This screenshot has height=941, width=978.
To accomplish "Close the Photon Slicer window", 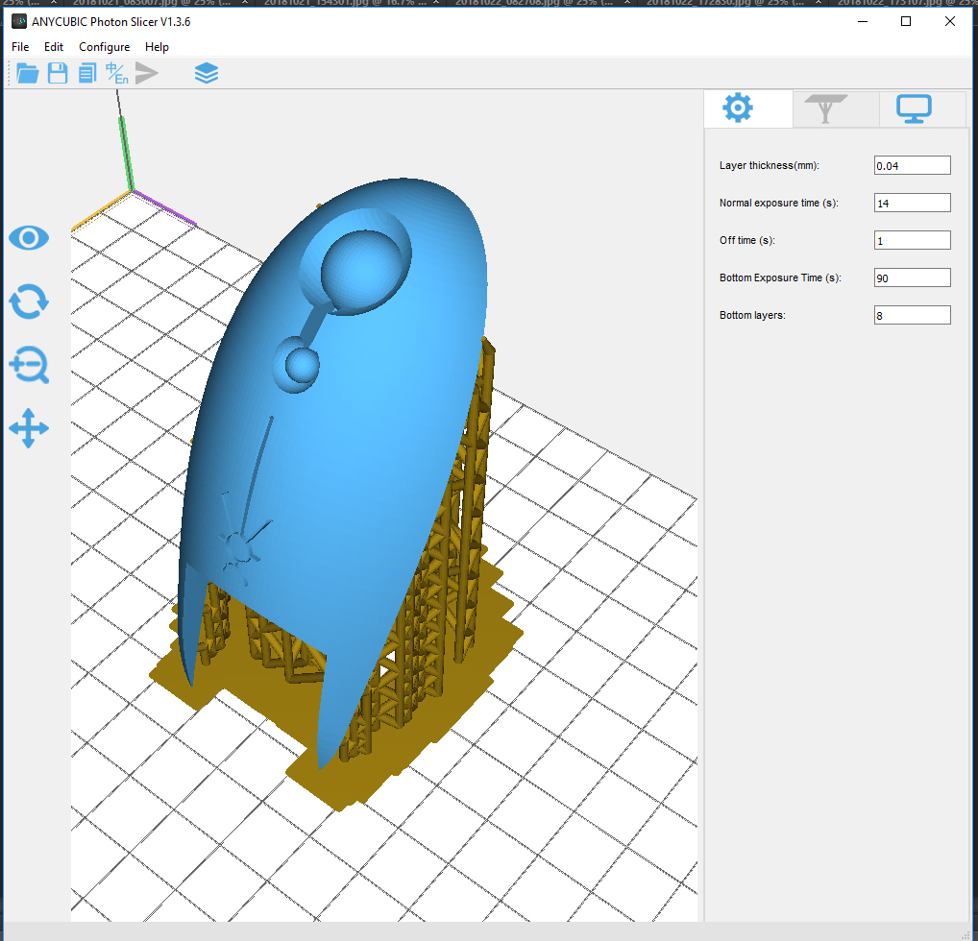I will [x=950, y=21].
